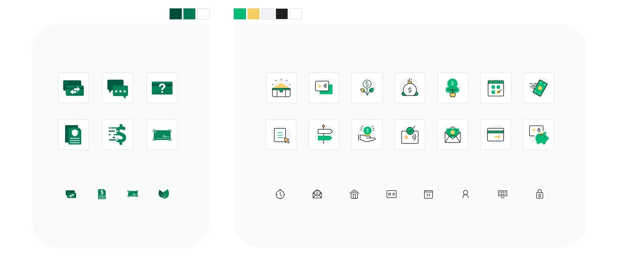Screen dimensions: 619x279
Task: Click the small check scan icon
Action: (133, 194)
